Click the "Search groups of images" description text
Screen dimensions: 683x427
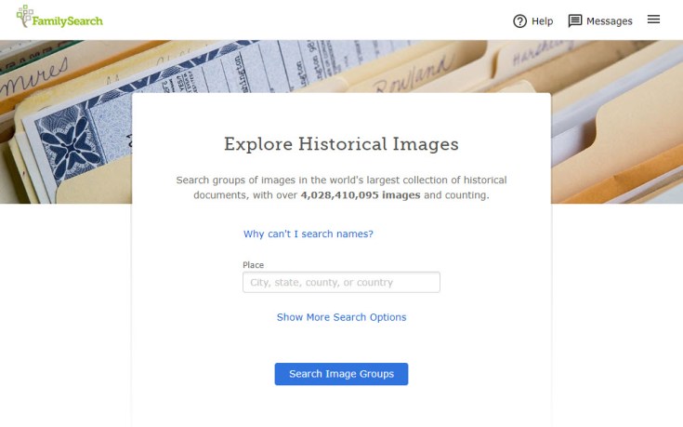[x=341, y=188]
